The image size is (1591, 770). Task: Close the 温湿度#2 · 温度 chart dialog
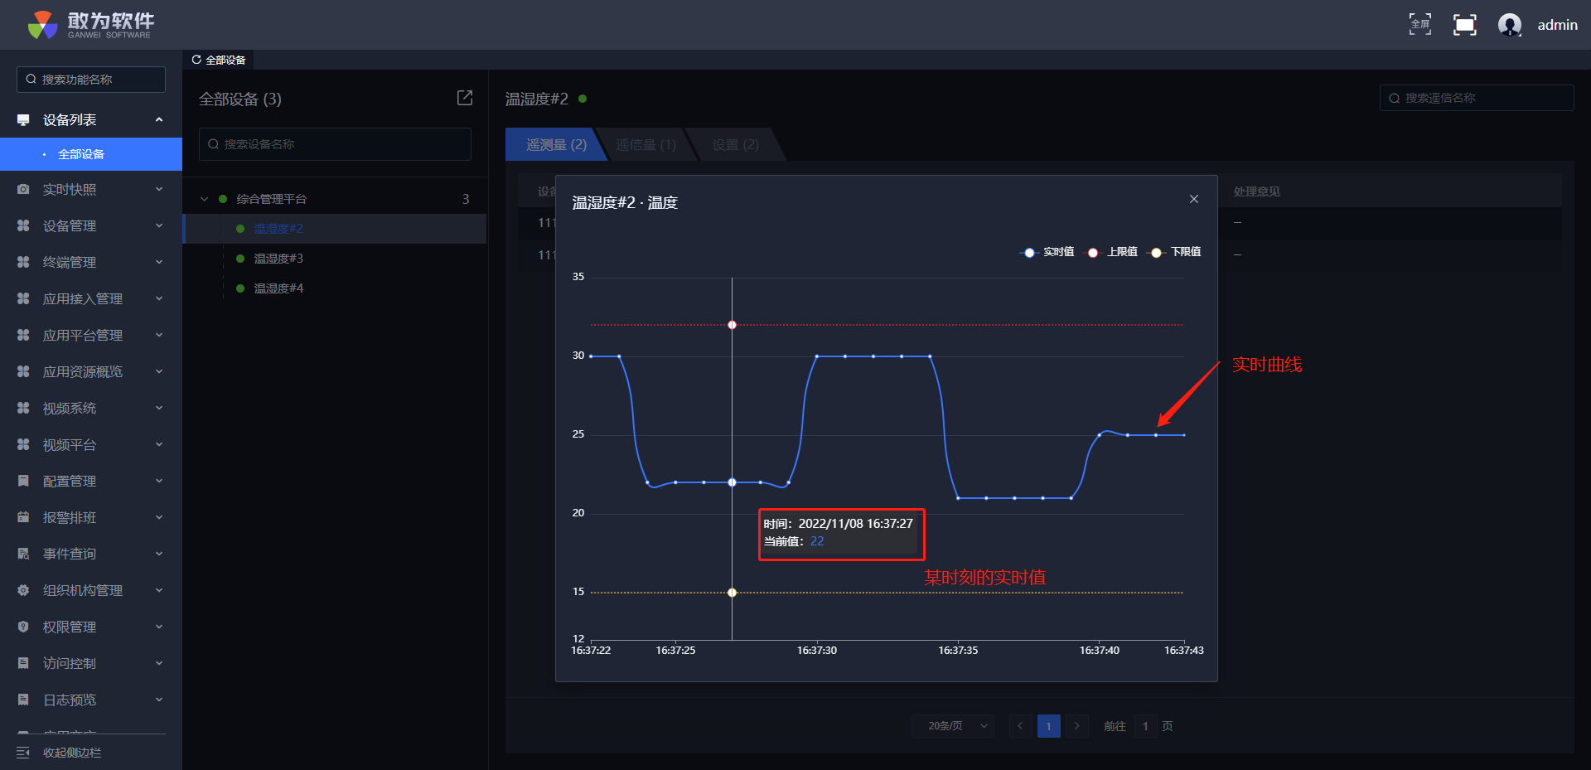[x=1194, y=199]
